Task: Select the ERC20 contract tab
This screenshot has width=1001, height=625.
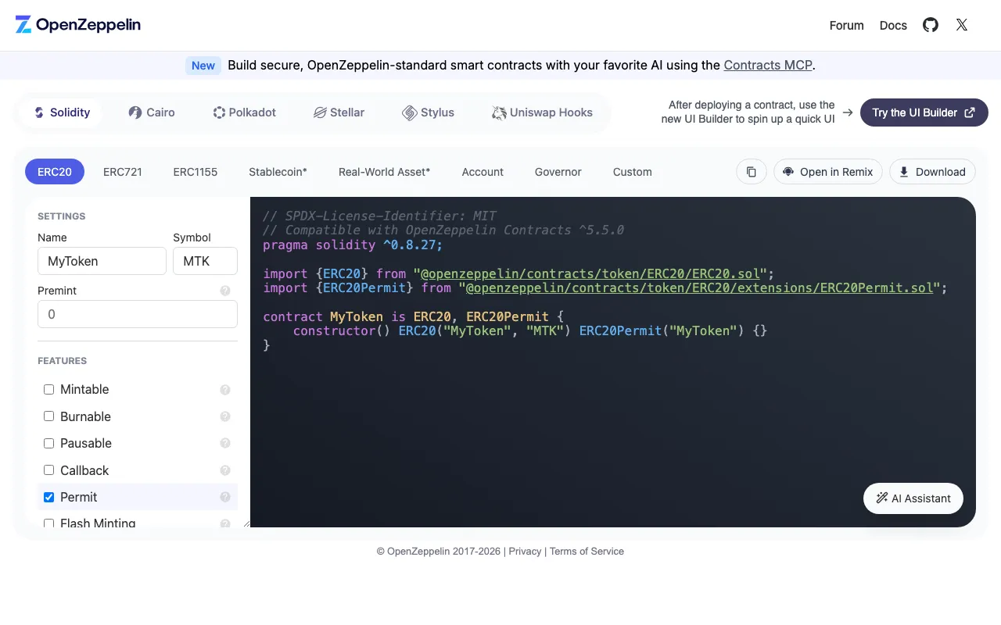Action: pos(55,172)
